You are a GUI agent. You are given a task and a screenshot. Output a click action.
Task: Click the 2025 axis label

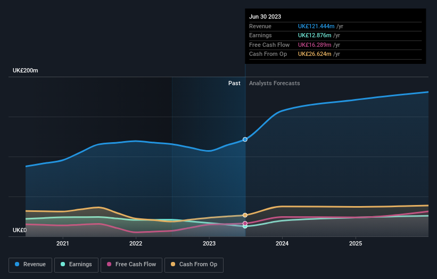(x=356, y=244)
